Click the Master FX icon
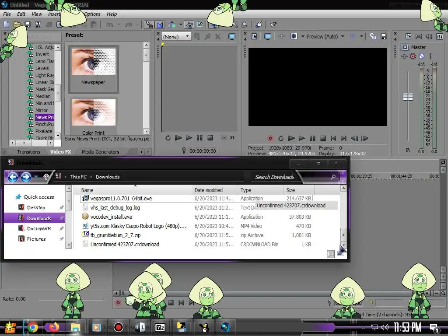The height and width of the screenshot is (336, 448). click(x=404, y=56)
